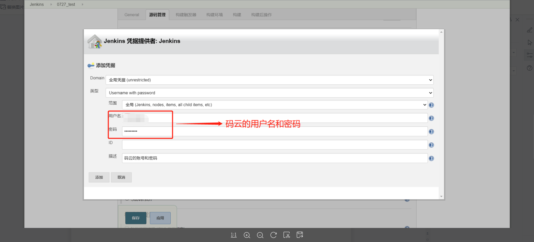The image size is (534, 242).
Task: Click the dialog scrollbar down arrow
Action: coord(441,196)
